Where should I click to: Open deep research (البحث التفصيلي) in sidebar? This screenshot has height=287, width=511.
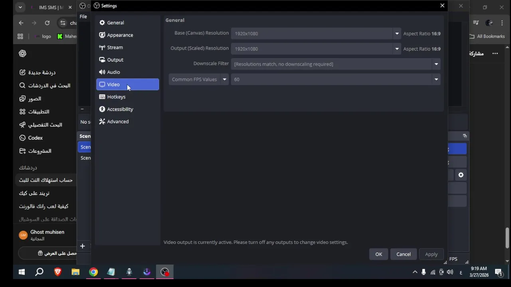coord(41,125)
